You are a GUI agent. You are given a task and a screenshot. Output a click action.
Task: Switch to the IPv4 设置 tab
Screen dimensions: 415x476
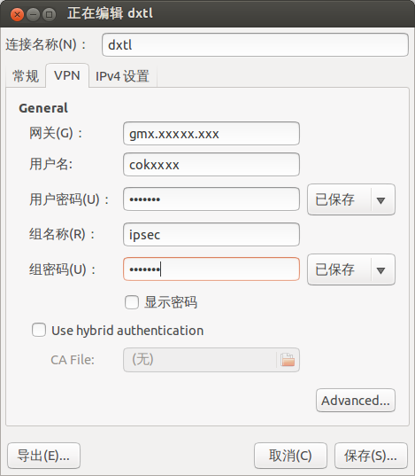tap(122, 76)
